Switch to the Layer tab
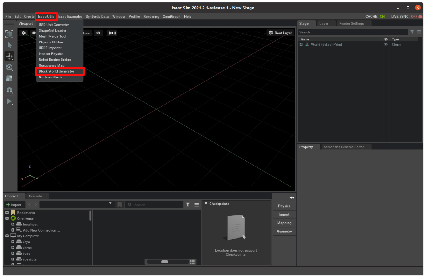The image size is (426, 278). (x=324, y=23)
